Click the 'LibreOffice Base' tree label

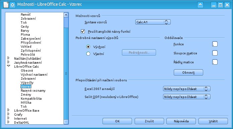[27, 110]
